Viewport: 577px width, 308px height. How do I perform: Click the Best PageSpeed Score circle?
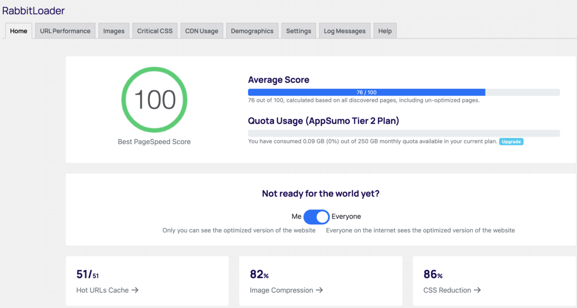click(154, 99)
